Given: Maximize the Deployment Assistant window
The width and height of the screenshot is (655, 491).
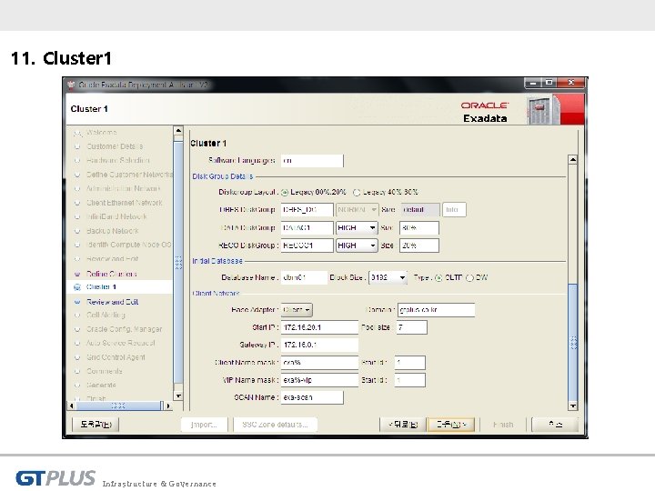Looking at the screenshot, I should (x=549, y=83).
